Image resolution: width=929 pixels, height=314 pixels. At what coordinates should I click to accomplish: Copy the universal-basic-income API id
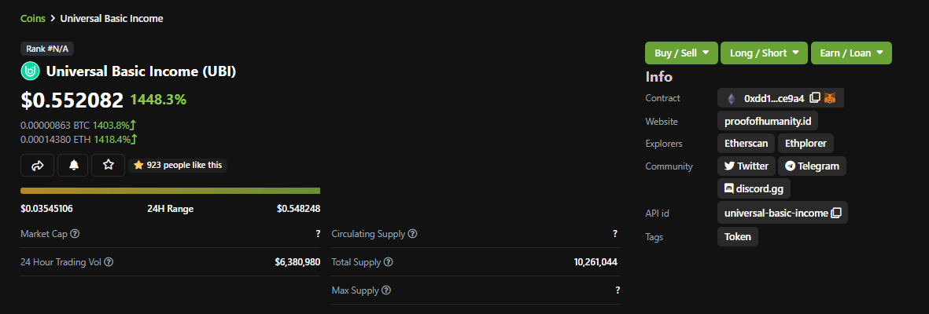pos(835,213)
